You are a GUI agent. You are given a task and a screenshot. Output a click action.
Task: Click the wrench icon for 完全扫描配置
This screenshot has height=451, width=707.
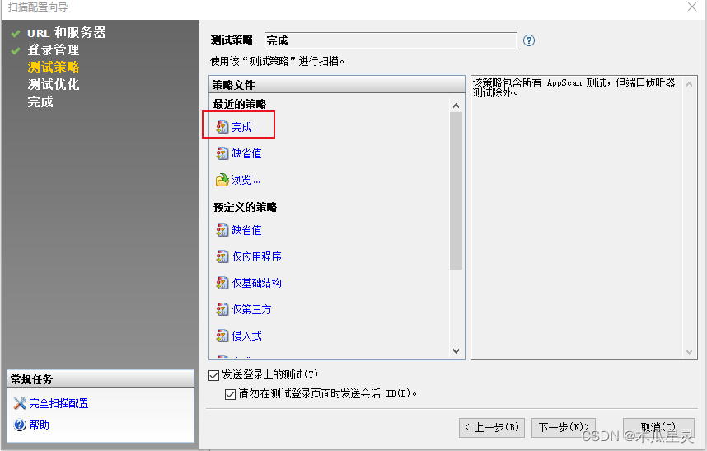[20, 403]
